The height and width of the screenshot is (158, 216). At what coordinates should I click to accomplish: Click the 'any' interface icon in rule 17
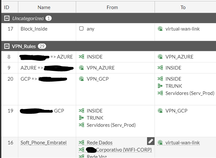click(81, 29)
